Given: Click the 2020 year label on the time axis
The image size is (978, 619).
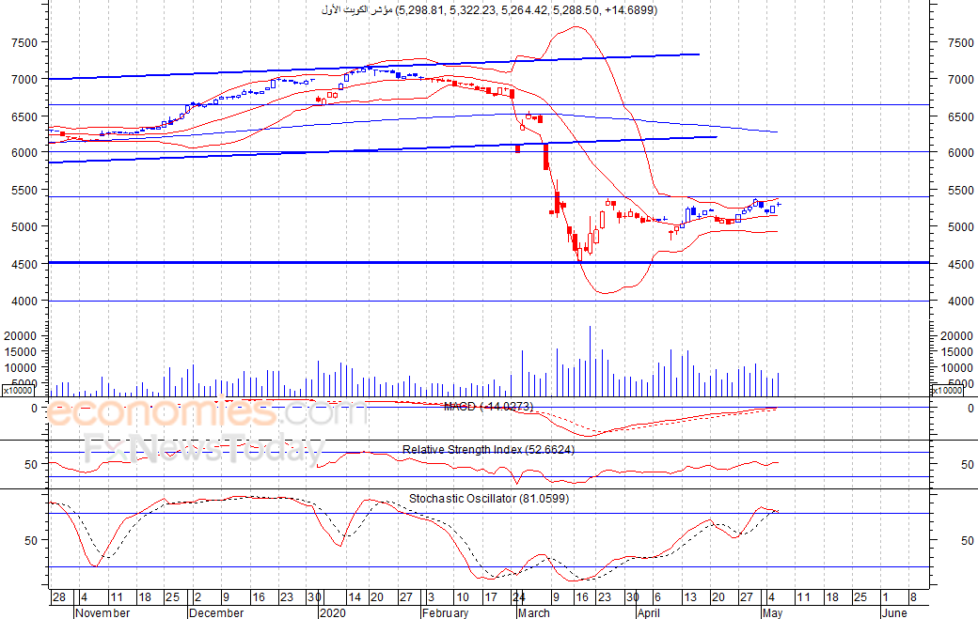Looking at the screenshot, I should click(x=333, y=612).
